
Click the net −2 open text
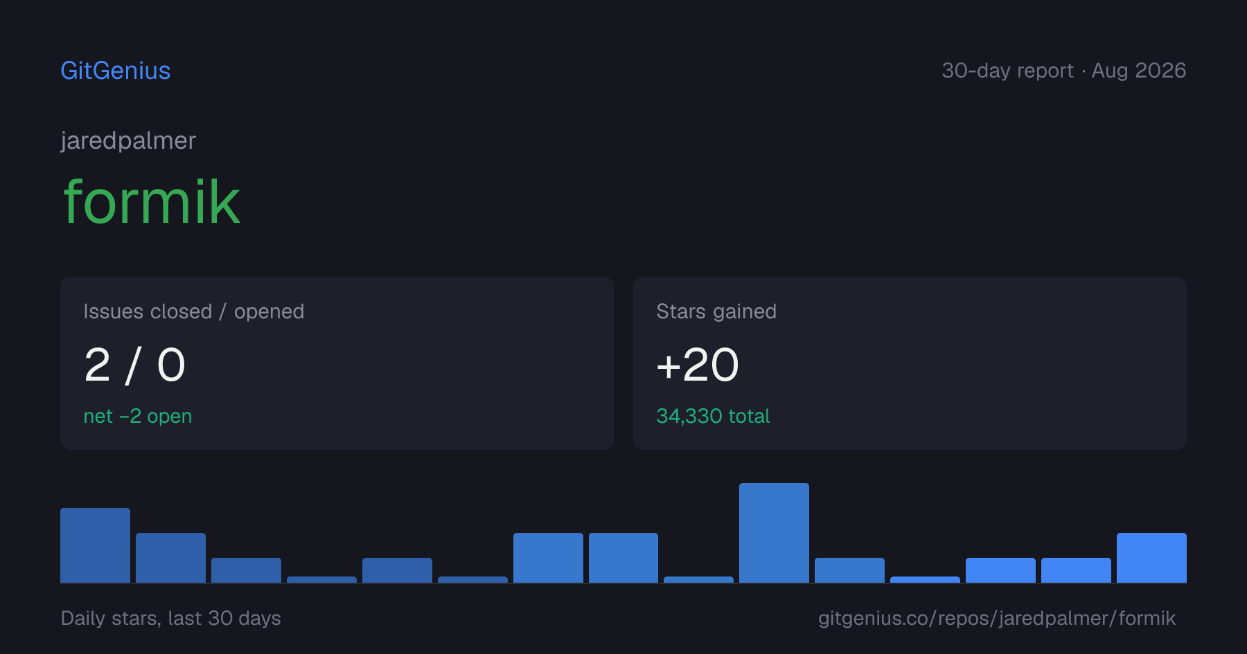(x=138, y=416)
